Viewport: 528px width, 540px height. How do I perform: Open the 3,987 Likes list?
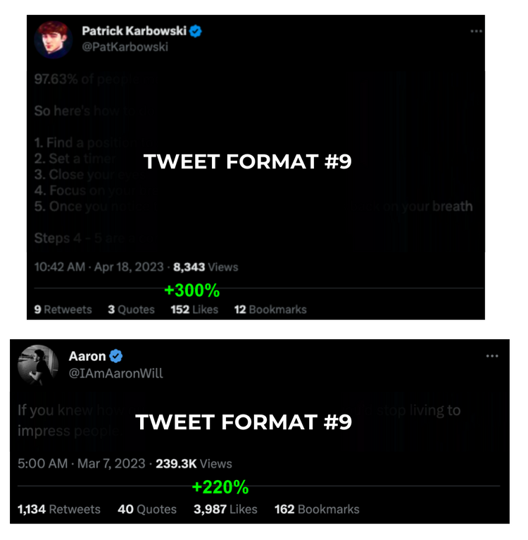click(225, 510)
